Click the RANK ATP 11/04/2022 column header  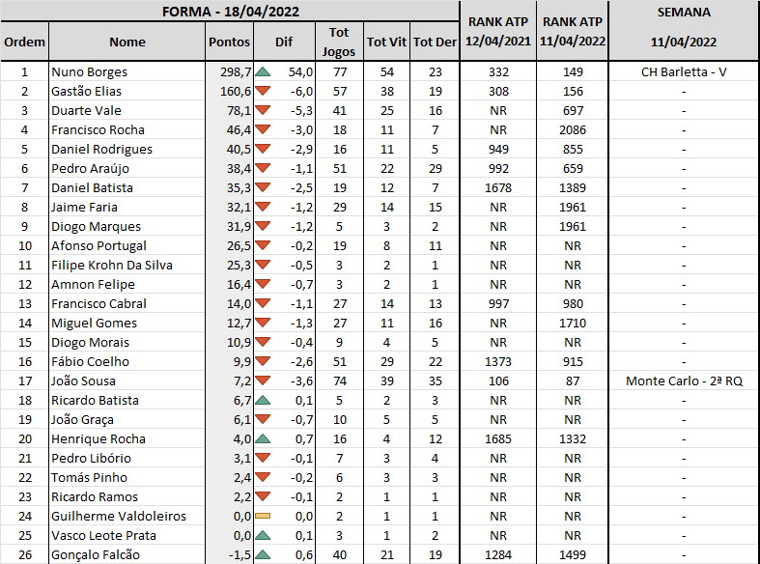tap(573, 32)
